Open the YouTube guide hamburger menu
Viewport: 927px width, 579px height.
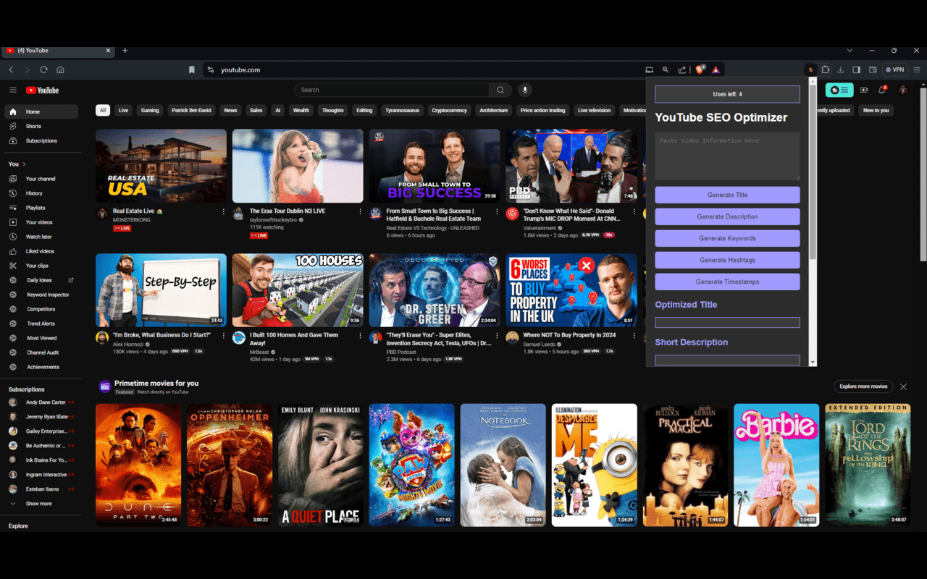13,90
